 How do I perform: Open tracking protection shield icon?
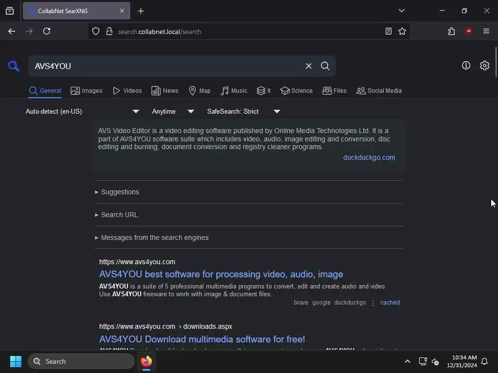tap(96, 32)
